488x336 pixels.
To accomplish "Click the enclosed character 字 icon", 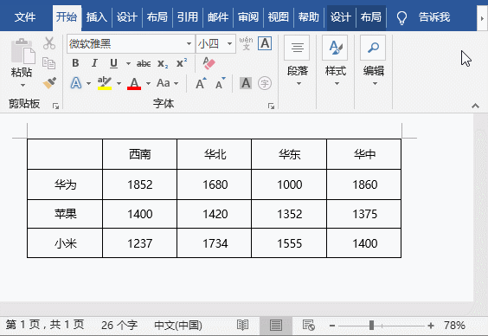I will (x=265, y=83).
